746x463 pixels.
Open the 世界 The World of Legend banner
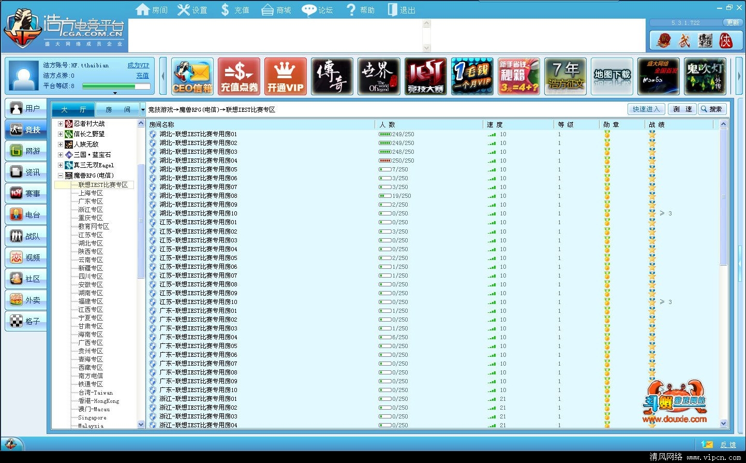[379, 77]
